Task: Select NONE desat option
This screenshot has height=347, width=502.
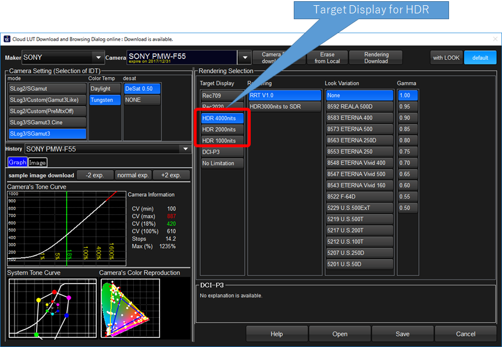Action: [x=142, y=100]
